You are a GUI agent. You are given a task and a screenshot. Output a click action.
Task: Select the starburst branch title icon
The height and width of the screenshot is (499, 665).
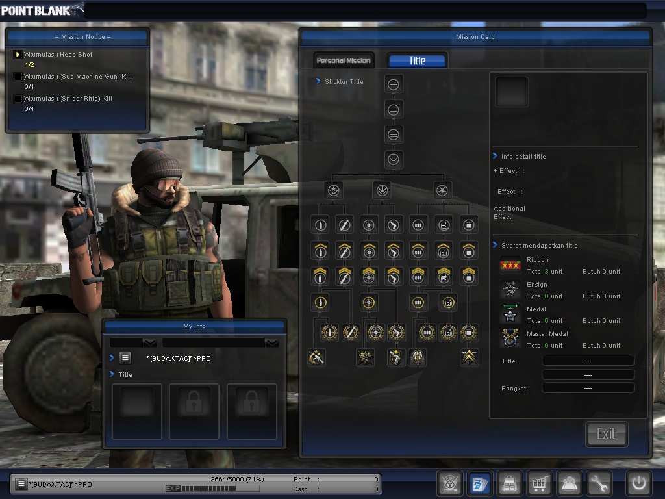tap(442, 190)
